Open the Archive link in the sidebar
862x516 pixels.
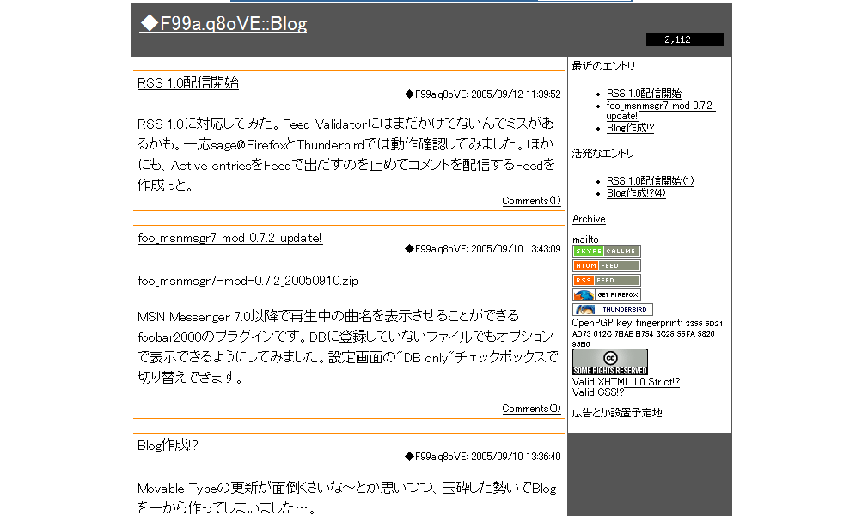click(x=589, y=219)
